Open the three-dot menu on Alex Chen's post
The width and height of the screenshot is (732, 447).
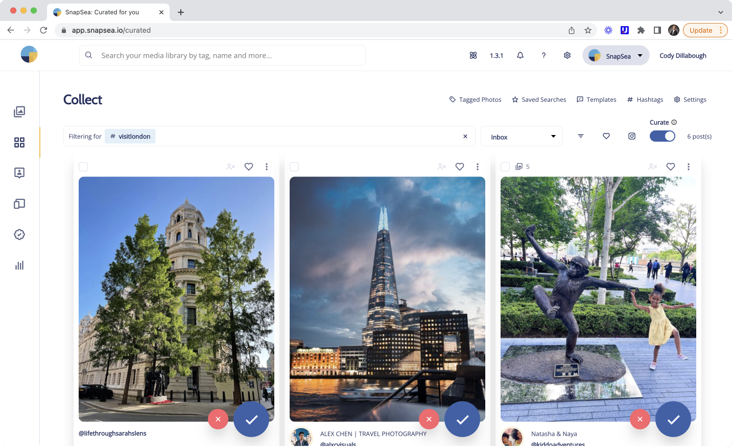click(x=477, y=166)
